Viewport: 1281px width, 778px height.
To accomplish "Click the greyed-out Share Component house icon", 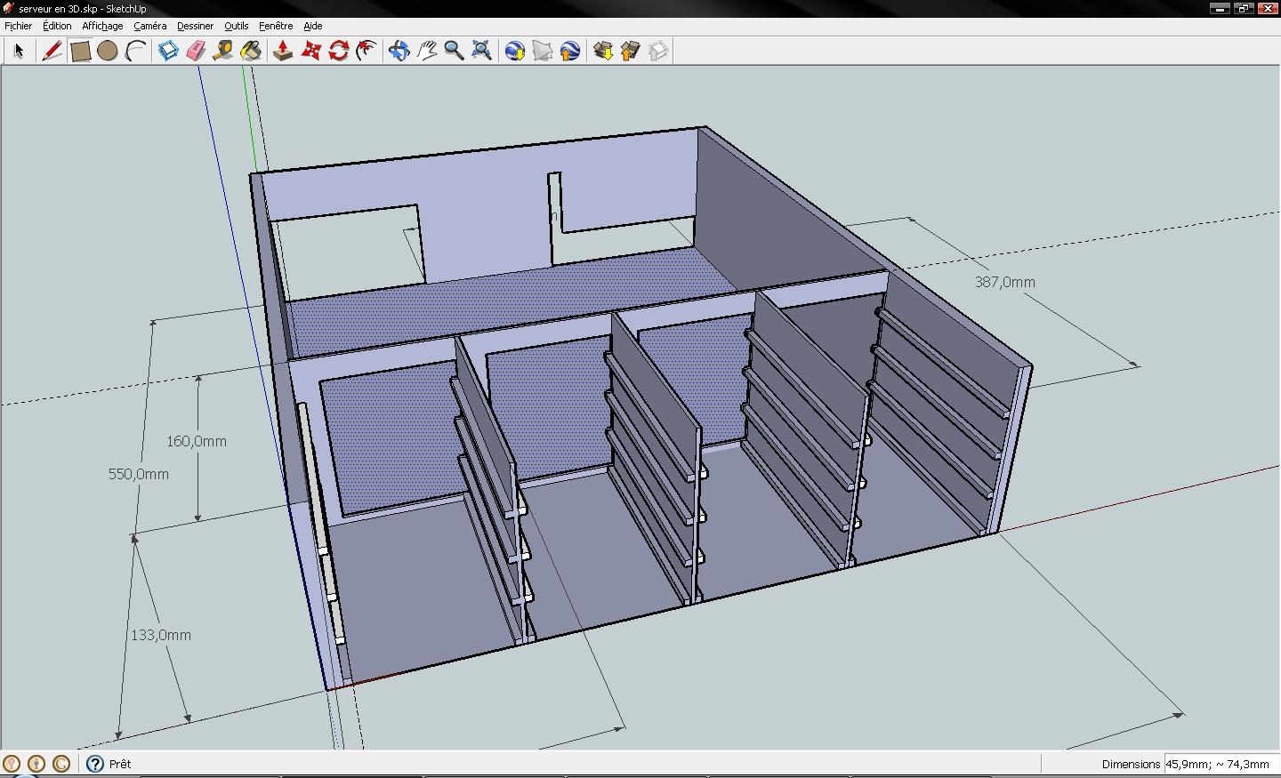I will click(658, 51).
